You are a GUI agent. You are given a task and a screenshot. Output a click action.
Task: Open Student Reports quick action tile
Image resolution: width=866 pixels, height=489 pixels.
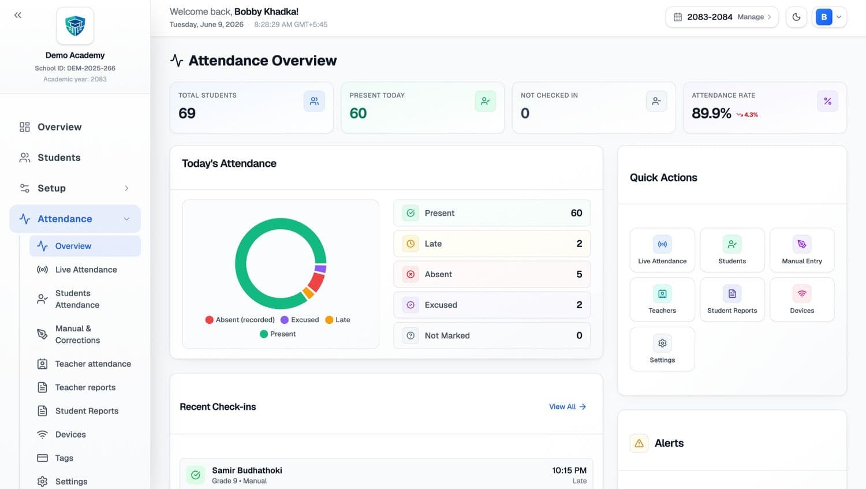point(732,300)
